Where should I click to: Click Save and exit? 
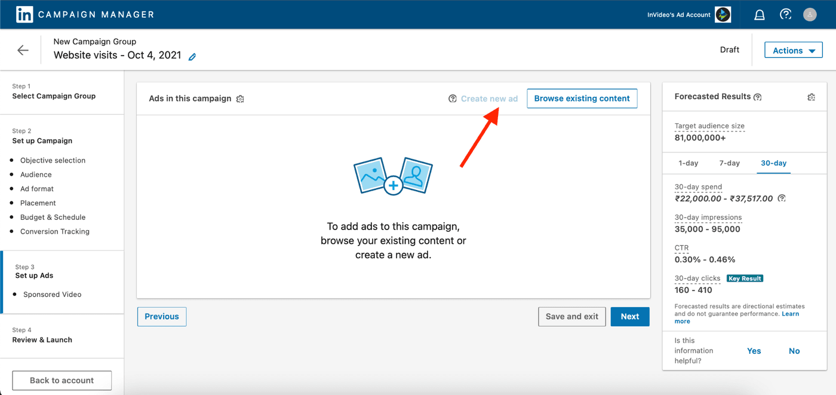571,316
